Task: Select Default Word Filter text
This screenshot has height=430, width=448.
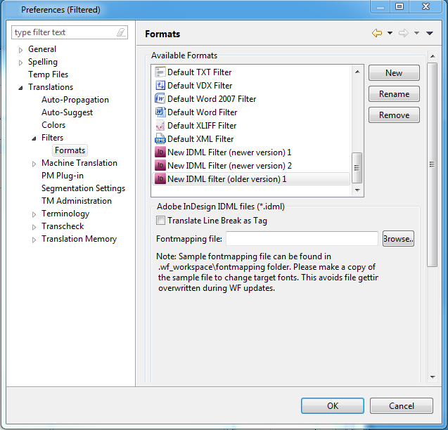Action: point(203,112)
